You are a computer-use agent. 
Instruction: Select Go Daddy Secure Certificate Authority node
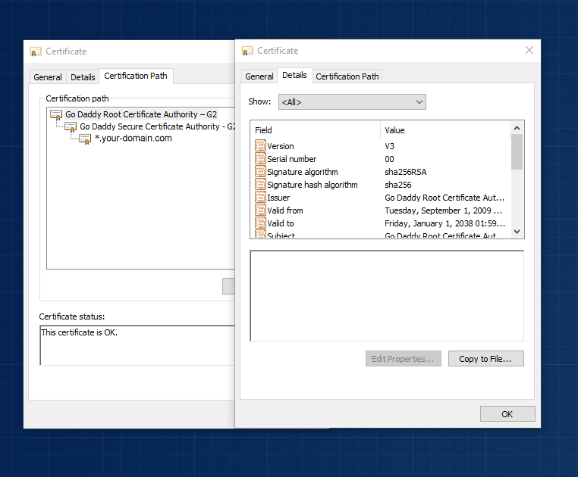[152, 126]
